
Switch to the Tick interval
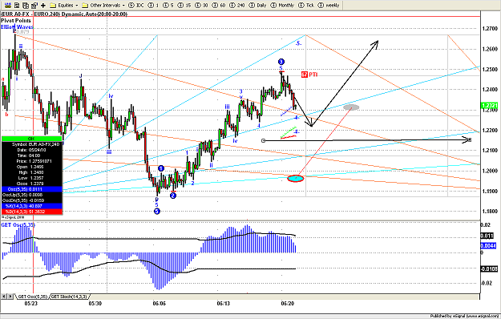[306, 5]
